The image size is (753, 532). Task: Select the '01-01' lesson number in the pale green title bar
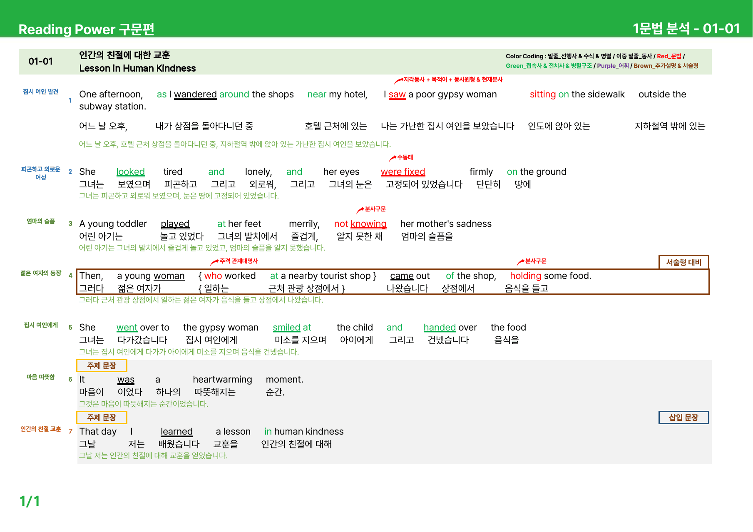coord(41,62)
